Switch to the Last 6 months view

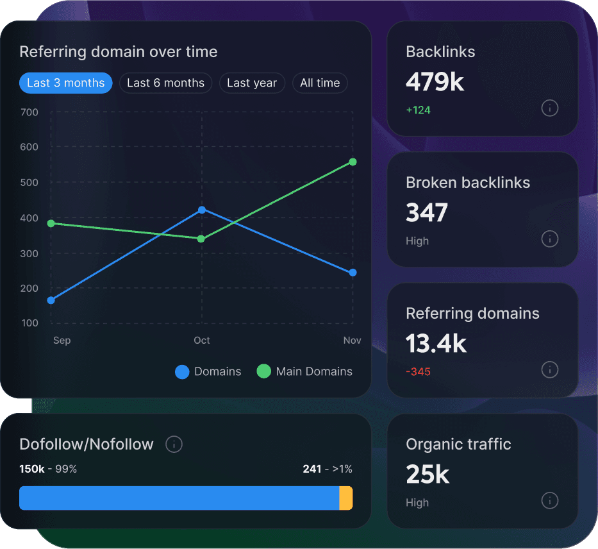coord(165,83)
